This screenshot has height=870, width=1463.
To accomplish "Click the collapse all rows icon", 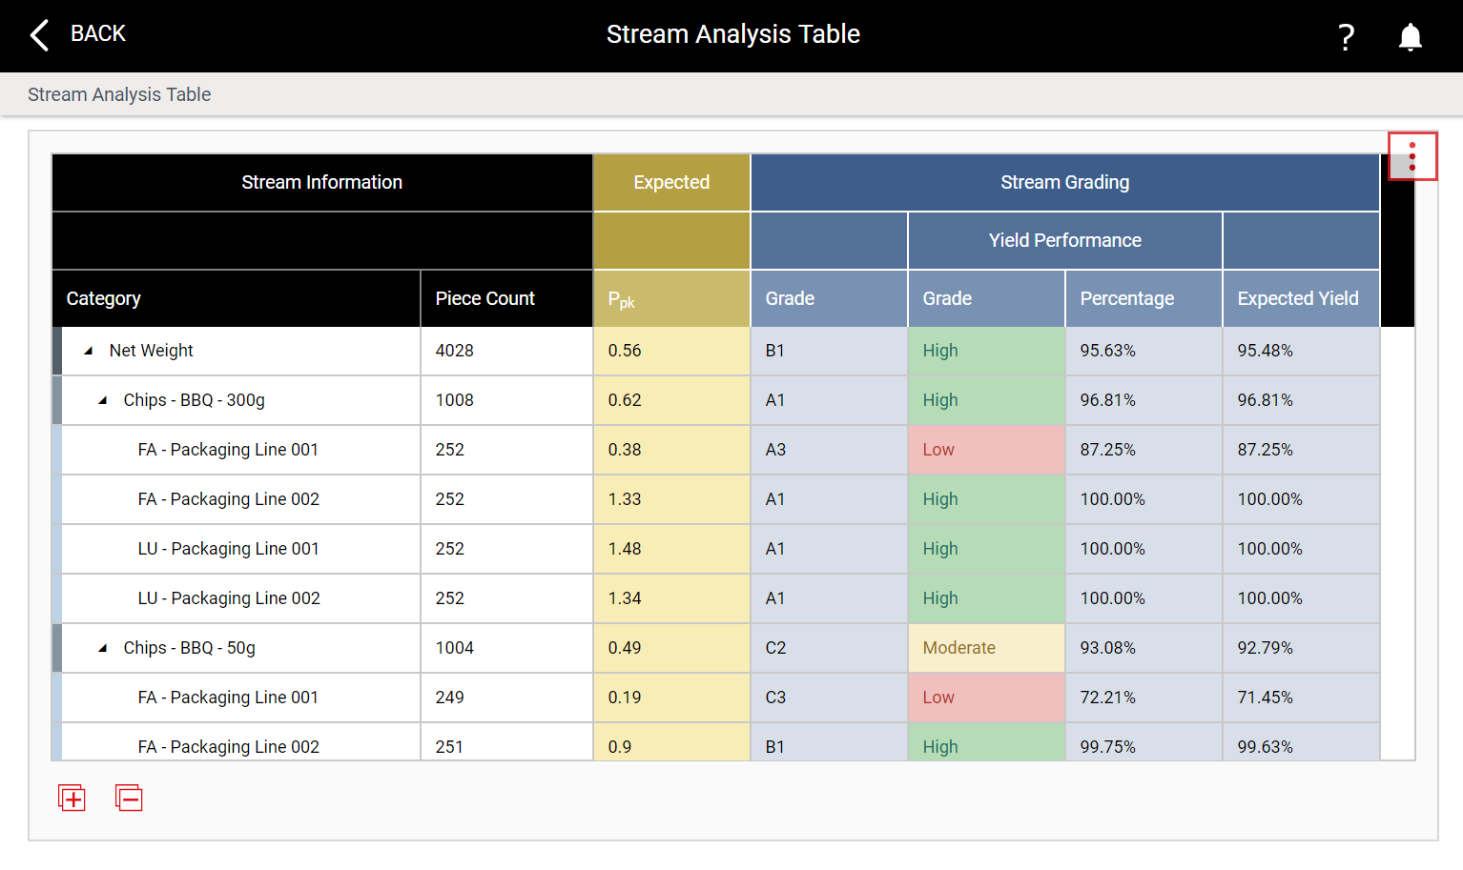I will (x=129, y=798).
